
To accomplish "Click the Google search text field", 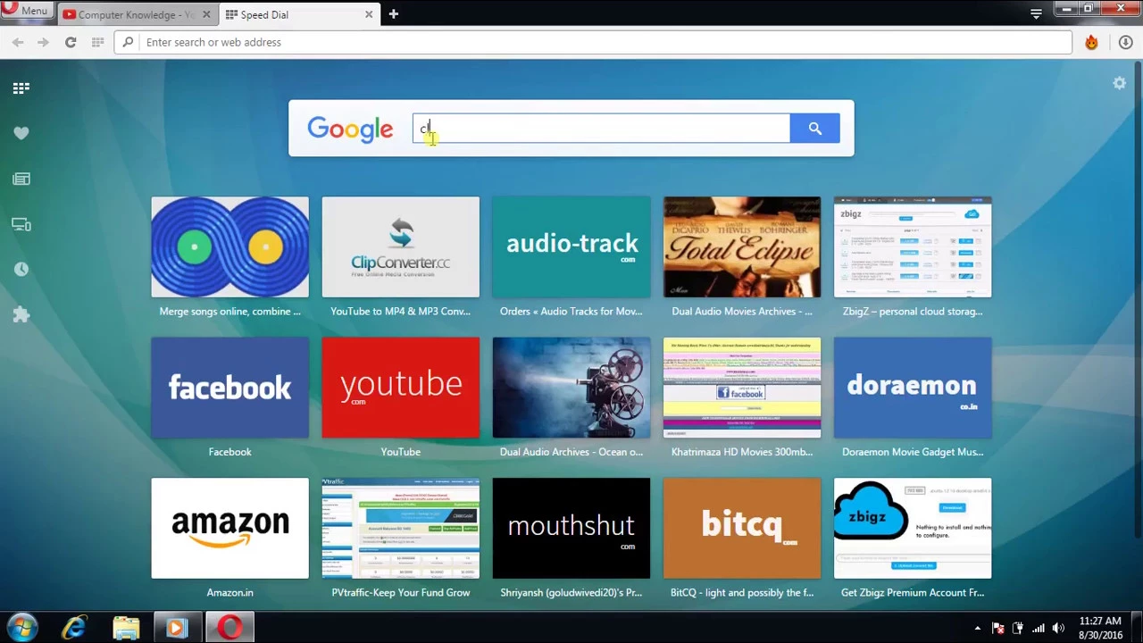I will [x=601, y=129].
